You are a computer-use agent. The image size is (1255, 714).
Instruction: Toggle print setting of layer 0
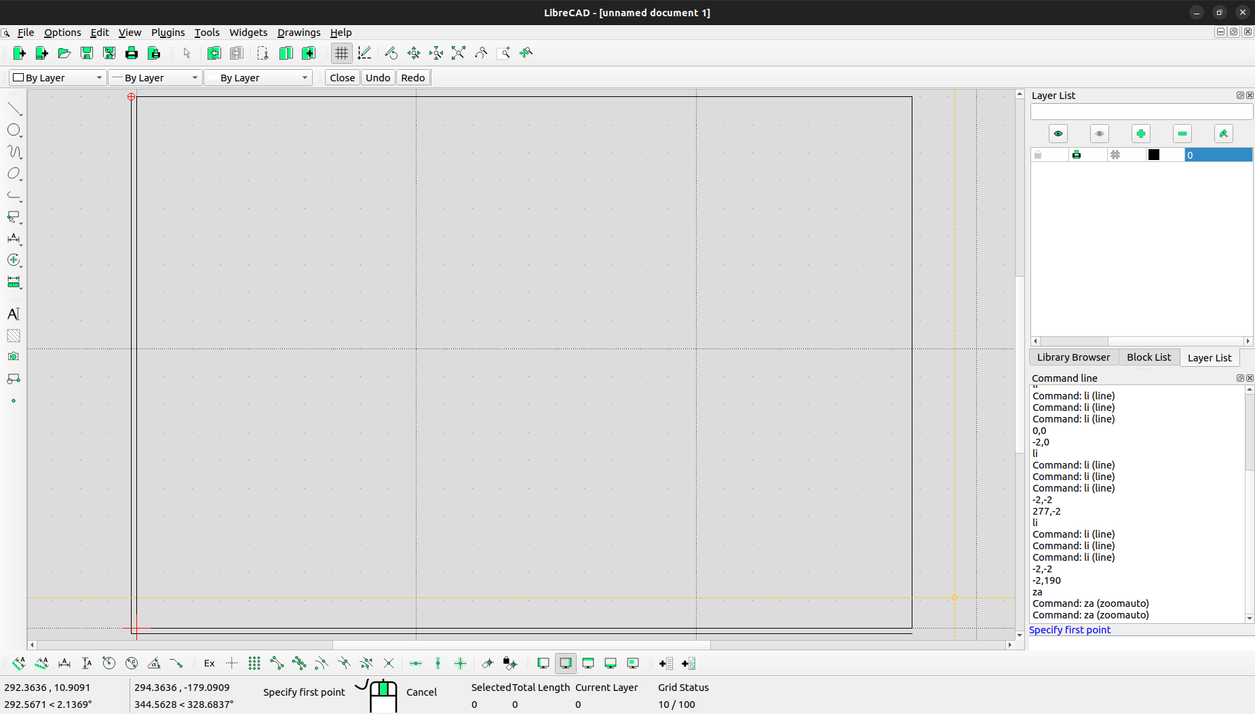1077,155
